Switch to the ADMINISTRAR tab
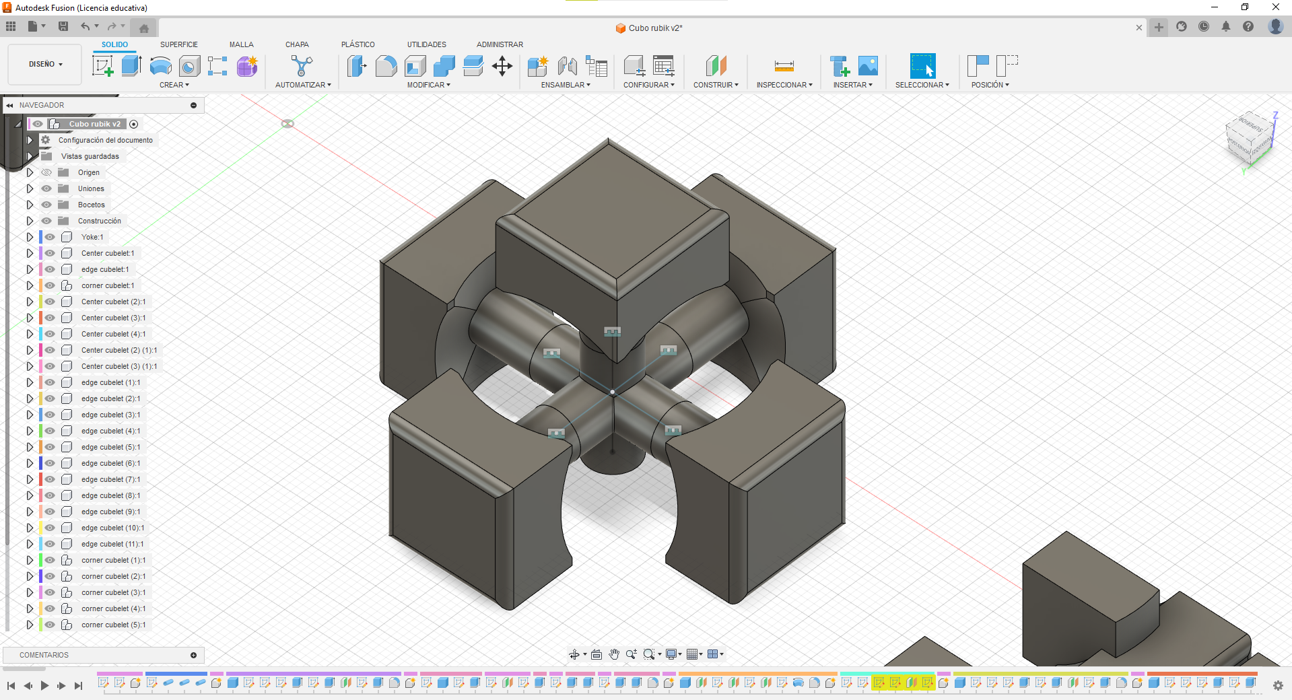Viewport: 1292px width, 700px height. pyautogui.click(x=500, y=44)
